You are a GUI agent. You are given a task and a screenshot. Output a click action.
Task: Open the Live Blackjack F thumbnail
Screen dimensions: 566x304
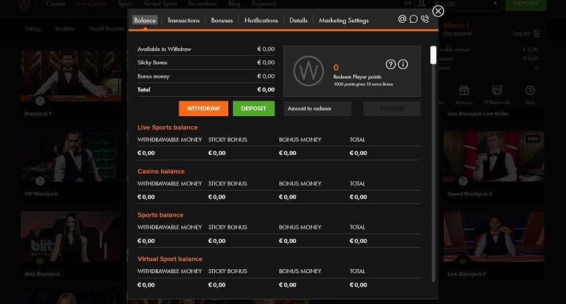[x=493, y=237]
